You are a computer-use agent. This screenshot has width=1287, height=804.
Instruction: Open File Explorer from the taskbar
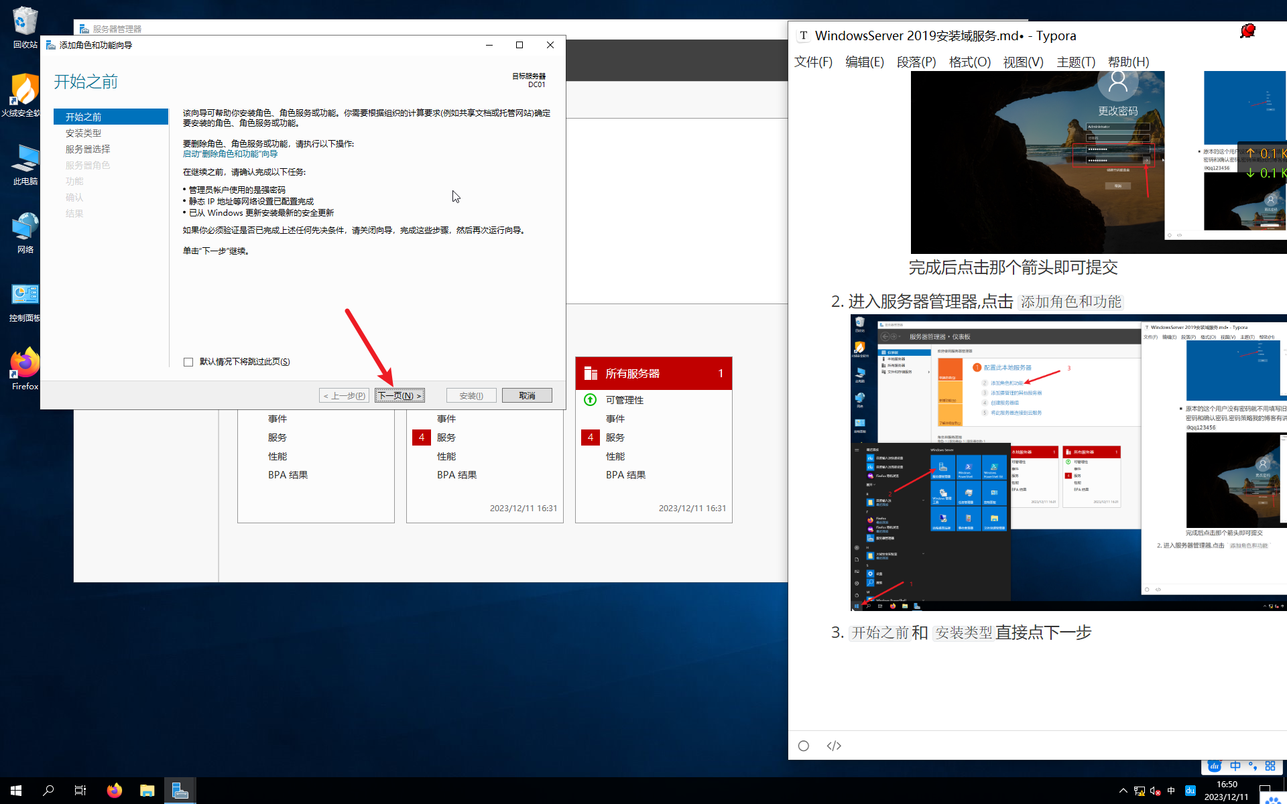coord(147,791)
